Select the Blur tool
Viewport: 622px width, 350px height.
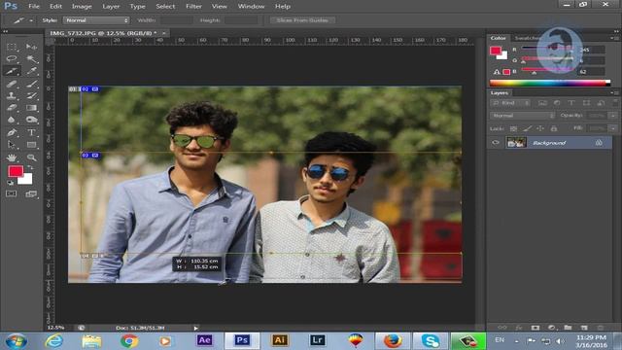click(11, 120)
